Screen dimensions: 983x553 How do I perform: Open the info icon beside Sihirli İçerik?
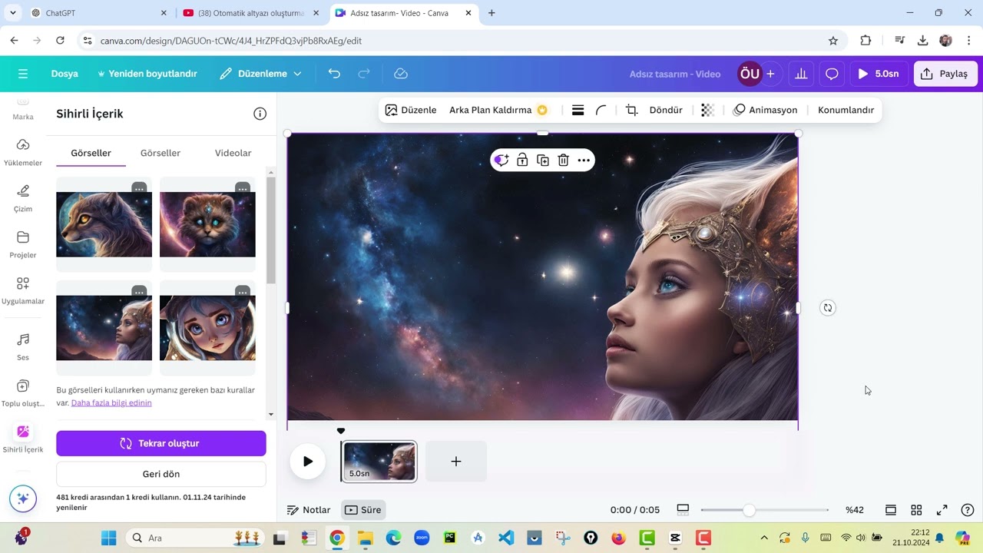click(260, 114)
